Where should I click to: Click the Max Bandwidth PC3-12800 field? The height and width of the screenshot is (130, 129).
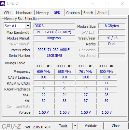click(54, 32)
